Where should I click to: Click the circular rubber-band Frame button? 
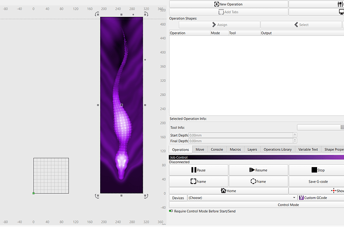point(258,181)
